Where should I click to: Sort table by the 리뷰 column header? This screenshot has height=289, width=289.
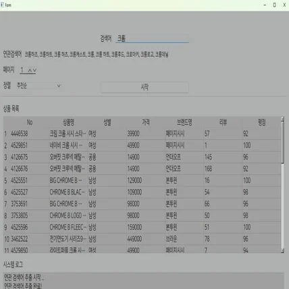224,122
